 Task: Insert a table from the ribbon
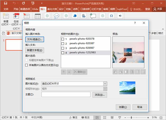pos(38,16)
